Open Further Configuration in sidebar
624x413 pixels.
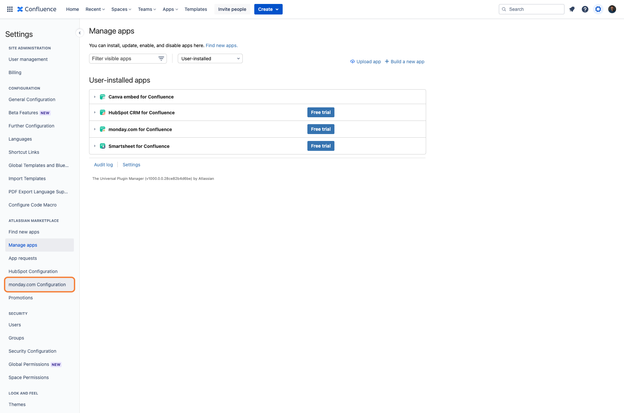click(40, 126)
